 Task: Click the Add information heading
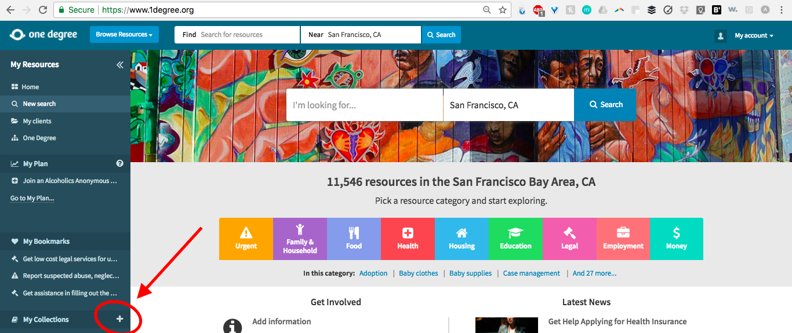tap(282, 321)
